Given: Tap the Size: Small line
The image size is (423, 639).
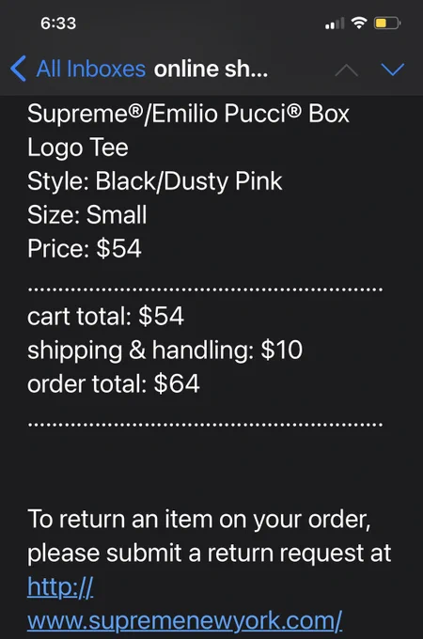Looking at the screenshot, I should pos(86,214).
